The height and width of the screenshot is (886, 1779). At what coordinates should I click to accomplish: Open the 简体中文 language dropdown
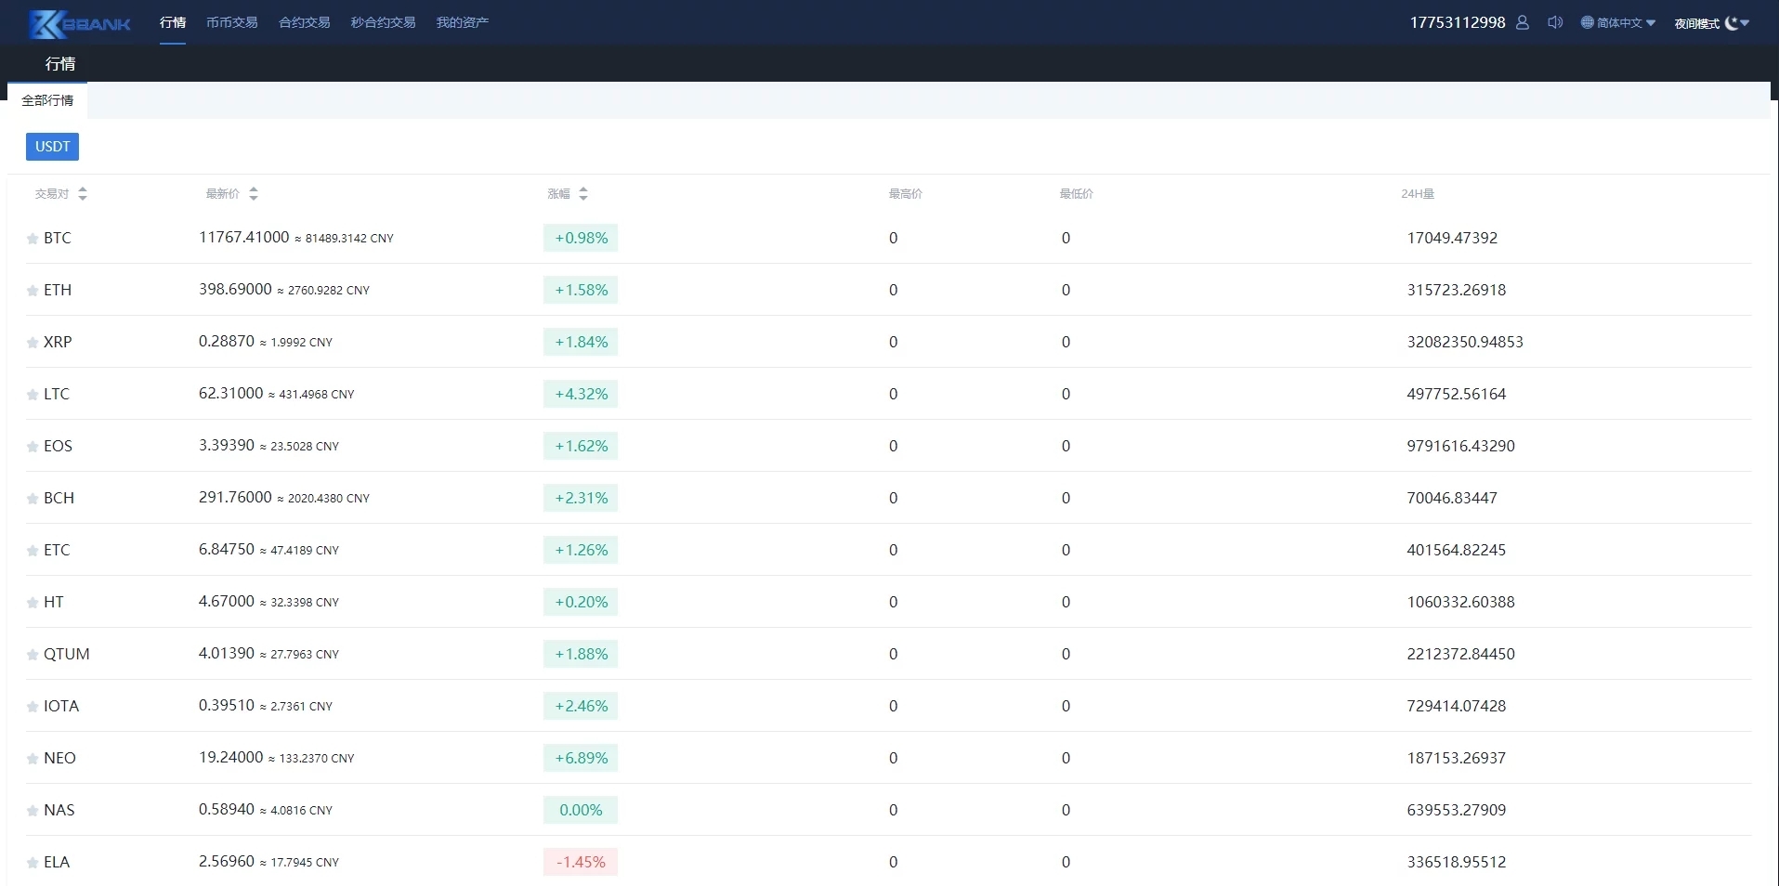(x=1617, y=23)
